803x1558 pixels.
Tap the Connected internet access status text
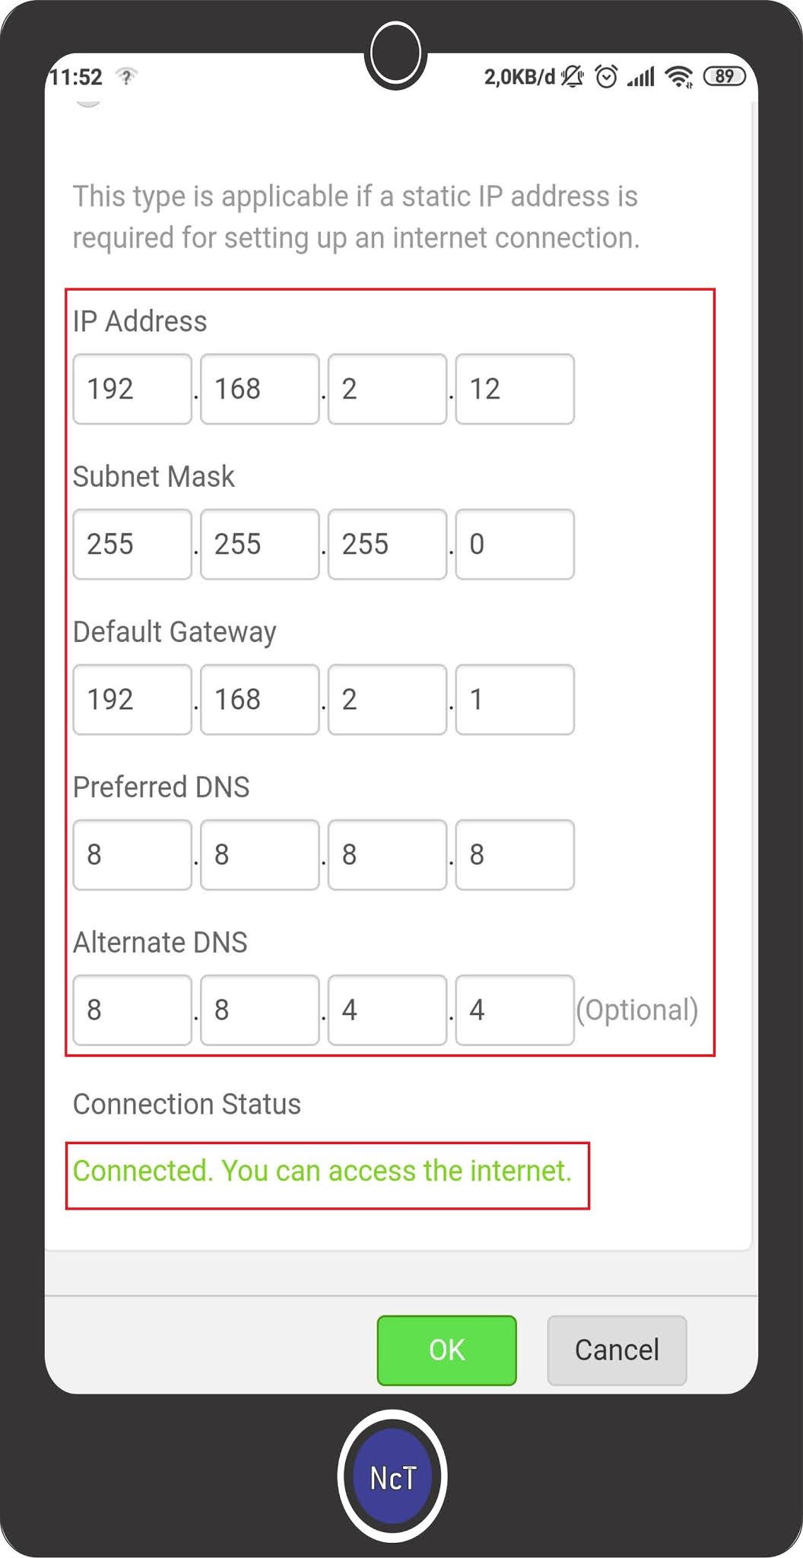pyautogui.click(x=322, y=1171)
